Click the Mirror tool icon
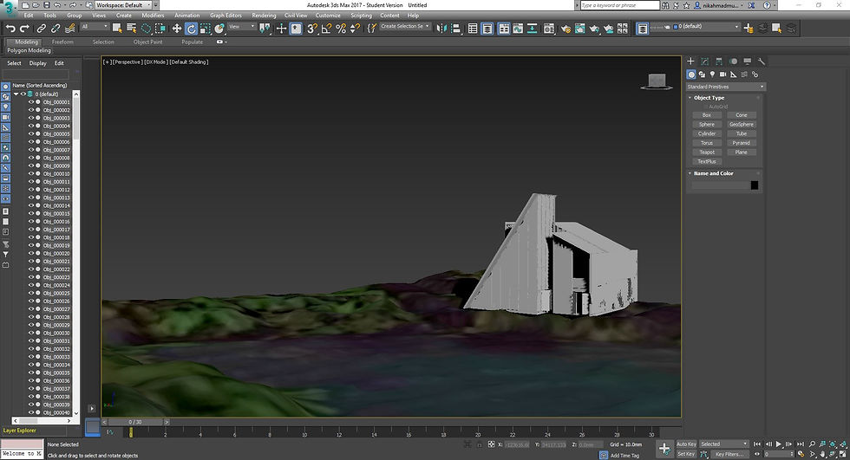850x460 pixels. click(441, 28)
